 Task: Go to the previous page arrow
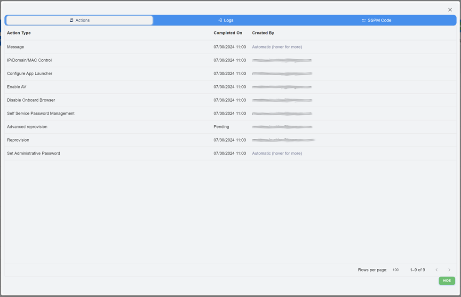tap(437, 270)
